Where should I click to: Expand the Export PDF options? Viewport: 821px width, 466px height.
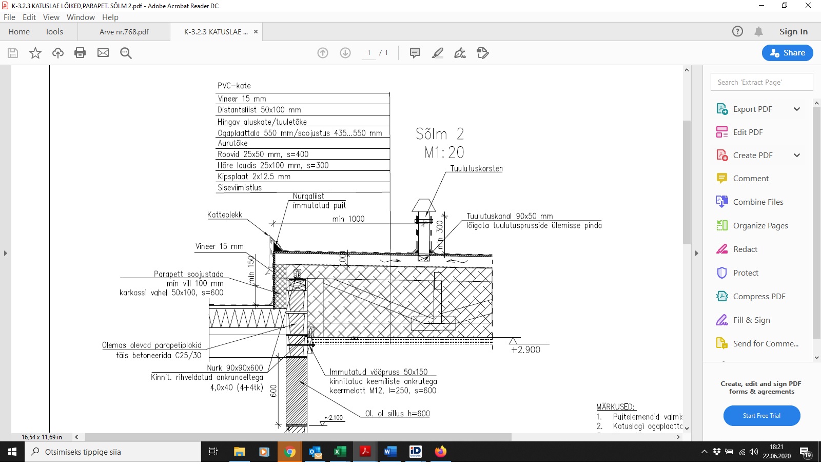coord(797,109)
